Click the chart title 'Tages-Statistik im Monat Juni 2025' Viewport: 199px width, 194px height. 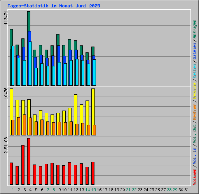(x=54, y=6)
